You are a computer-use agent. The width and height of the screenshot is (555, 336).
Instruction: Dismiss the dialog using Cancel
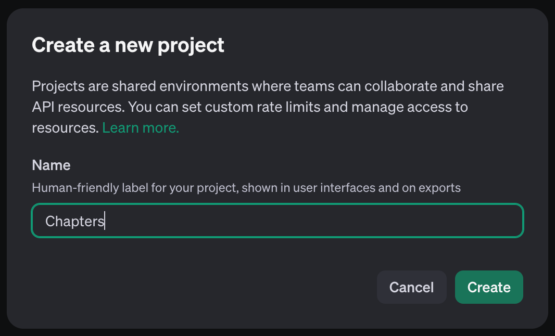(x=411, y=287)
